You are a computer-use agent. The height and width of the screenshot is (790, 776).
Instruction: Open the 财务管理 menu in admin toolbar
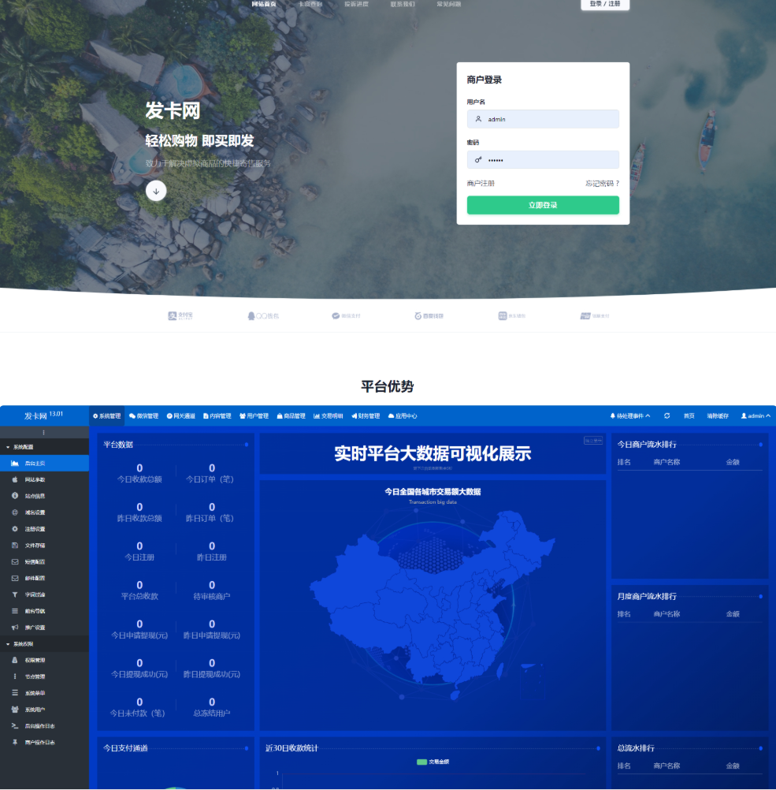(x=365, y=415)
